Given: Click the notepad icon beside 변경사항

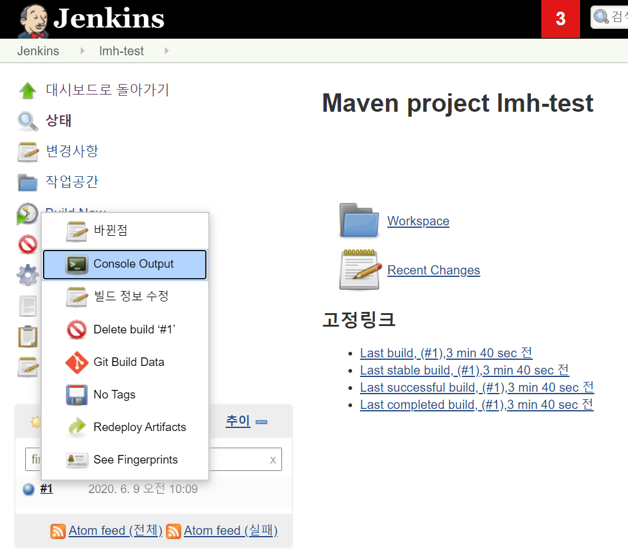Looking at the screenshot, I should coord(28,152).
